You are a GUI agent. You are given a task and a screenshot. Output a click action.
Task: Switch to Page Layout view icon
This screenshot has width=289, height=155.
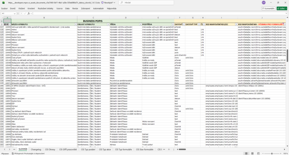point(252,153)
